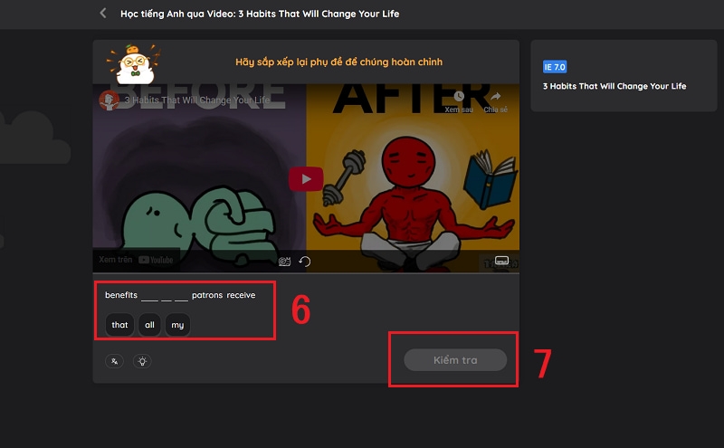
Task: Open the translate subtitle icon
Action: (x=115, y=361)
